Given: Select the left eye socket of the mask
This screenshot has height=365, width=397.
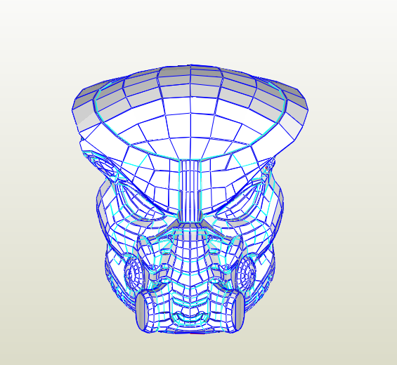Looking at the screenshot, I should [142, 202].
